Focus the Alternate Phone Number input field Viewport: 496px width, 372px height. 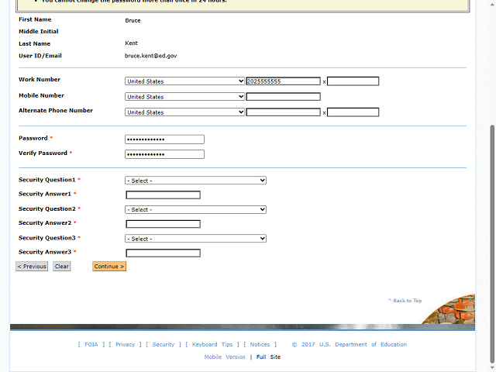(283, 112)
